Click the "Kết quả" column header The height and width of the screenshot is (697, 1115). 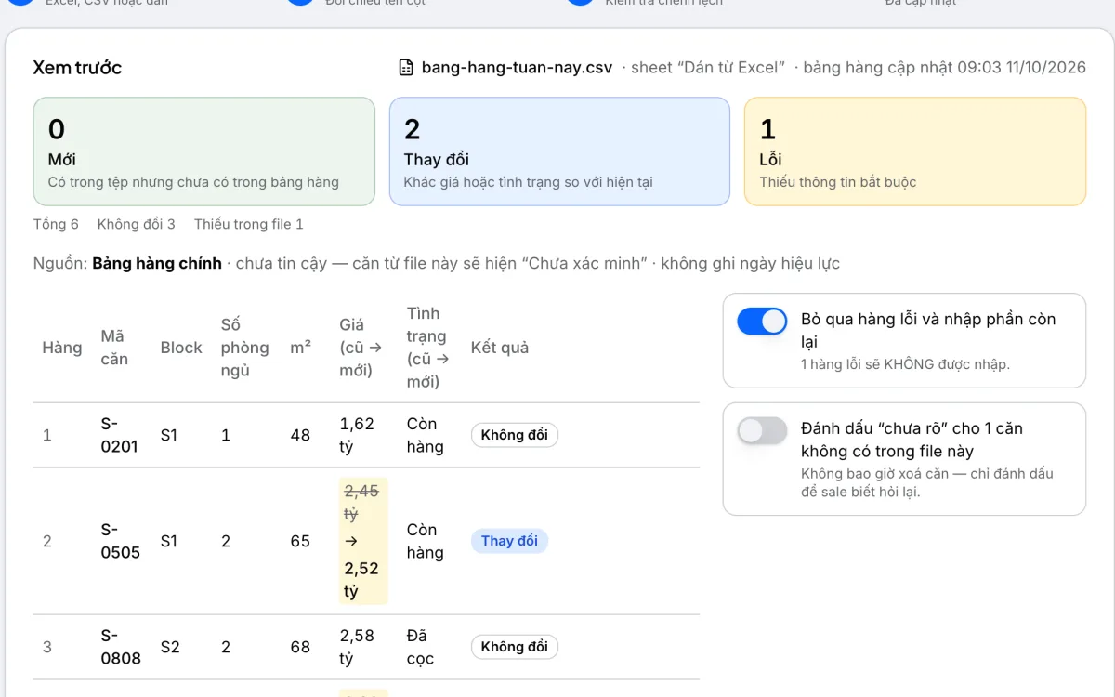pyautogui.click(x=500, y=348)
